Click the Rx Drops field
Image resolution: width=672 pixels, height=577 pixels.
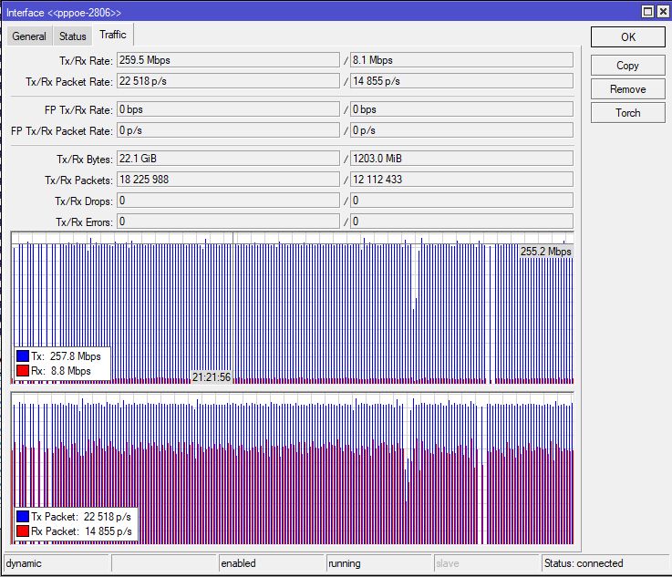461,201
